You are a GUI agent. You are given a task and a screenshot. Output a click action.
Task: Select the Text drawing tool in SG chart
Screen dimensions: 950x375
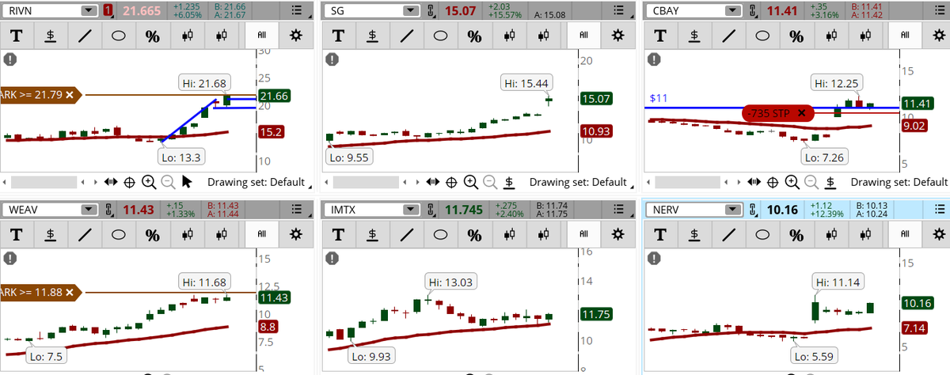[x=339, y=36]
